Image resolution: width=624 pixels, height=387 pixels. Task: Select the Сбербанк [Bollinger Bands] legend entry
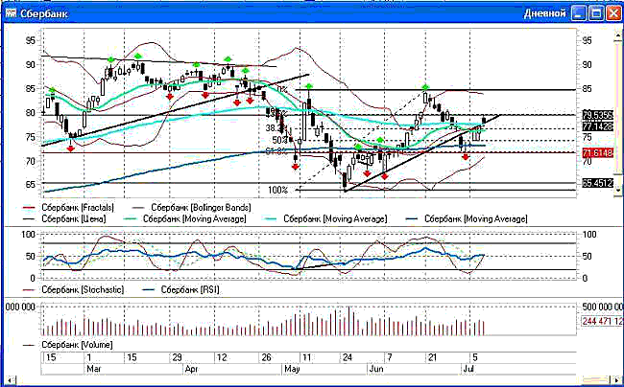(x=192, y=208)
